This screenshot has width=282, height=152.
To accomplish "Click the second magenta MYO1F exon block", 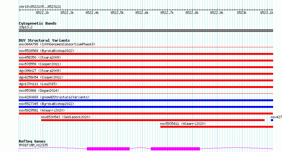I will (x=175, y=149).
